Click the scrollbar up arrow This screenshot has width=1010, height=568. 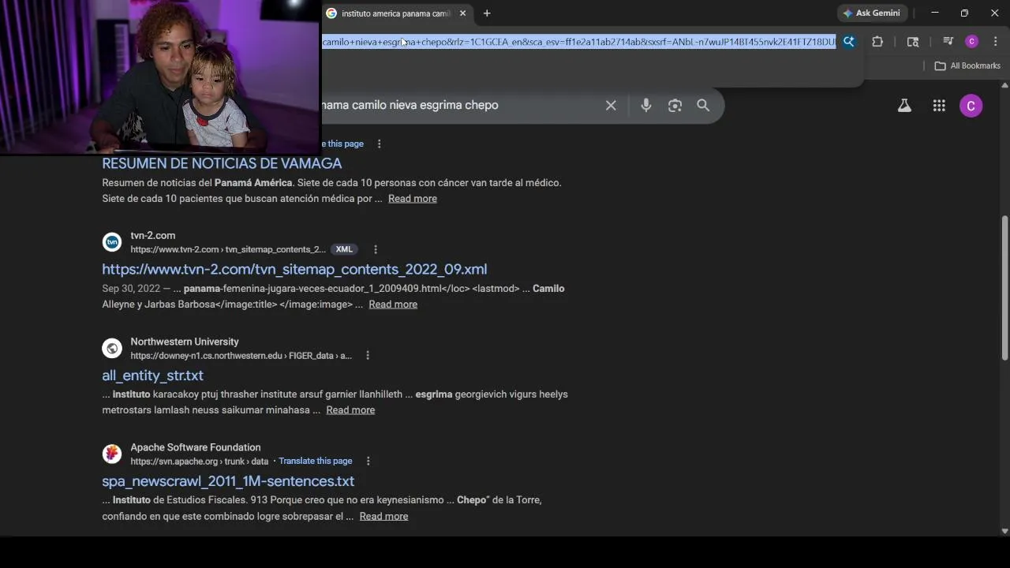click(1004, 84)
